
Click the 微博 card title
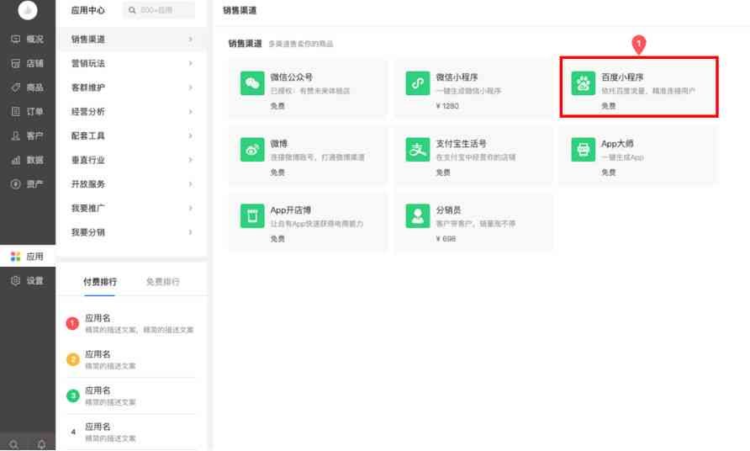[279, 144]
